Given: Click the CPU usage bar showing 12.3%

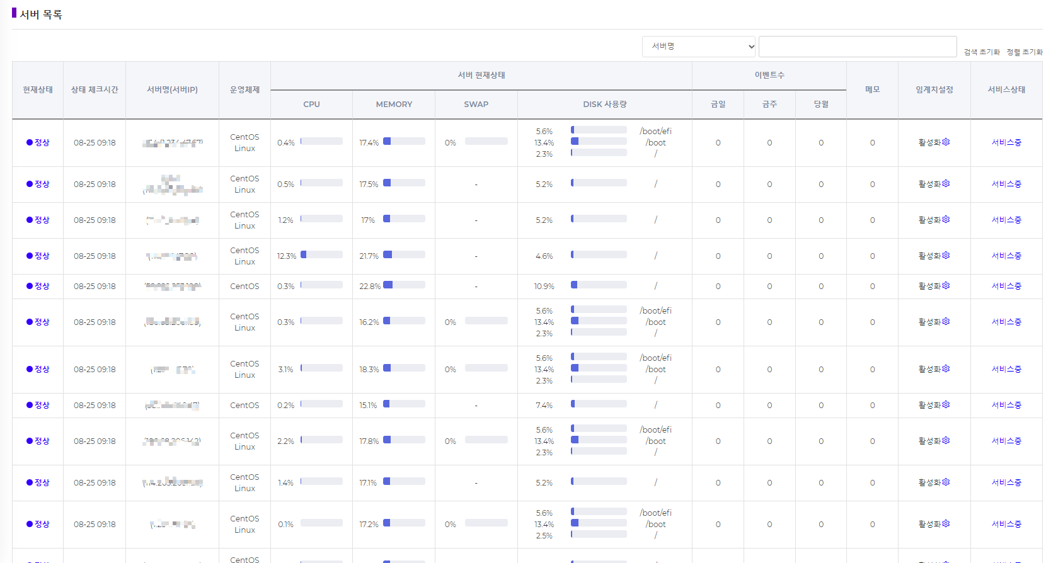Looking at the screenshot, I should coord(321,255).
